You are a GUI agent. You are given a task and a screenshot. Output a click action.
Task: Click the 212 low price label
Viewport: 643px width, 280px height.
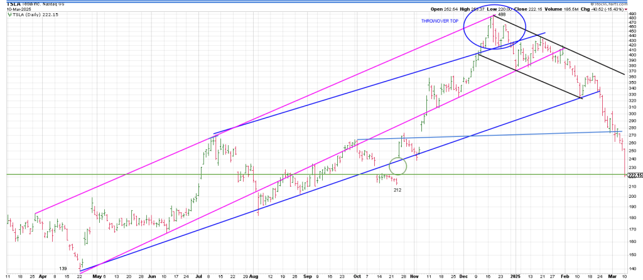coord(397,189)
